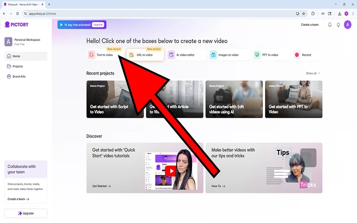Open the Get Started tutorials link
The width and height of the screenshot is (357, 223).
tap(101, 186)
